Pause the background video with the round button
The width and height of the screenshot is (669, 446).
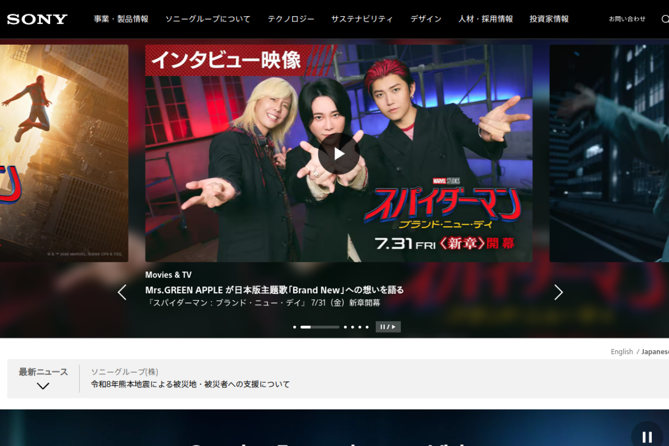(x=647, y=437)
